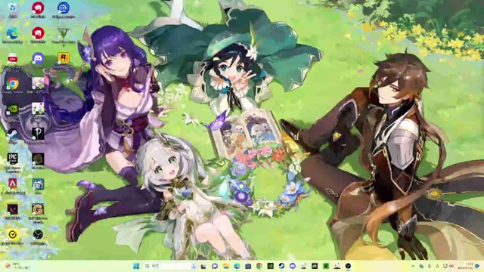
Task: Open green creeper icon on taskbar
Action: pos(326,266)
